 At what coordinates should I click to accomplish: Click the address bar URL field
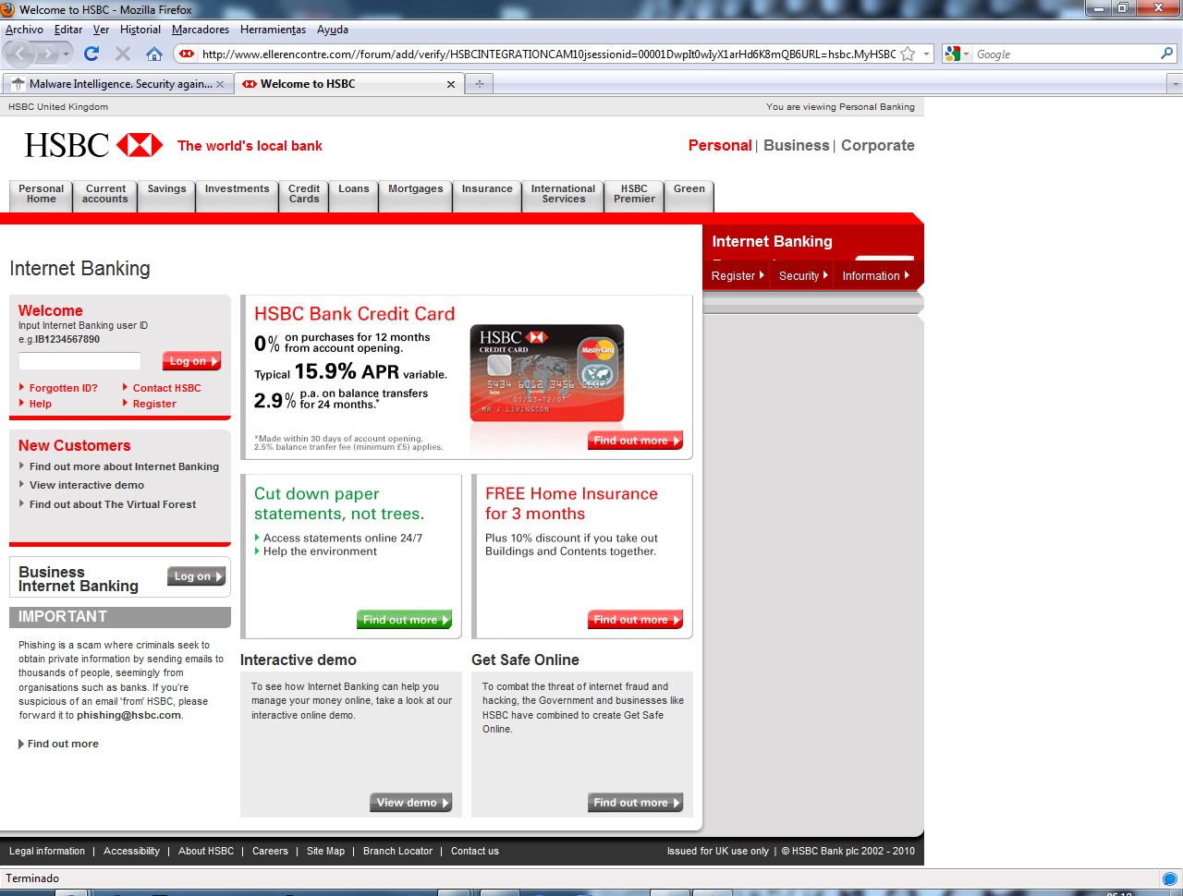point(549,54)
